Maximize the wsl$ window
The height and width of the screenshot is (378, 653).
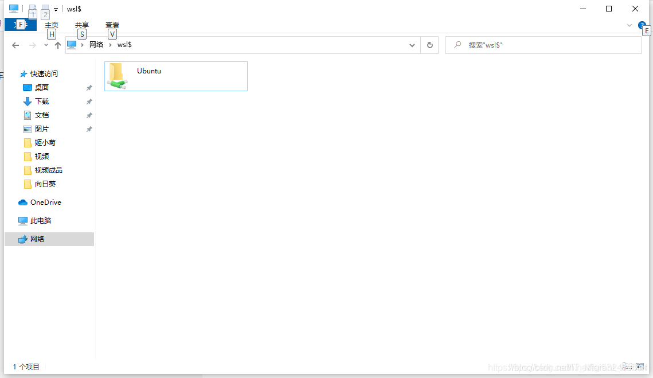coord(609,9)
